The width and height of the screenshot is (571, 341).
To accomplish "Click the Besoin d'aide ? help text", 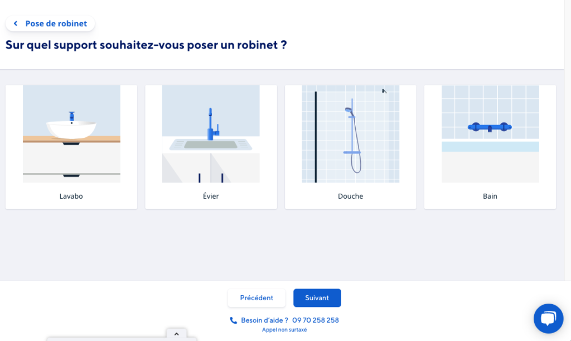I will click(264, 320).
